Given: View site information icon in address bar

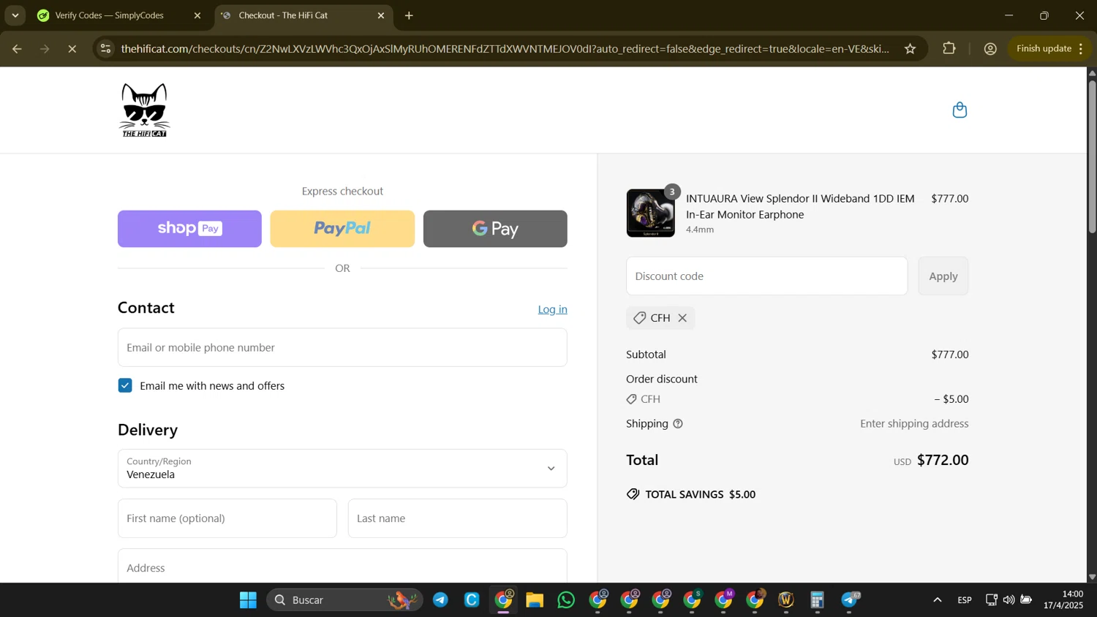Looking at the screenshot, I should click(x=106, y=49).
